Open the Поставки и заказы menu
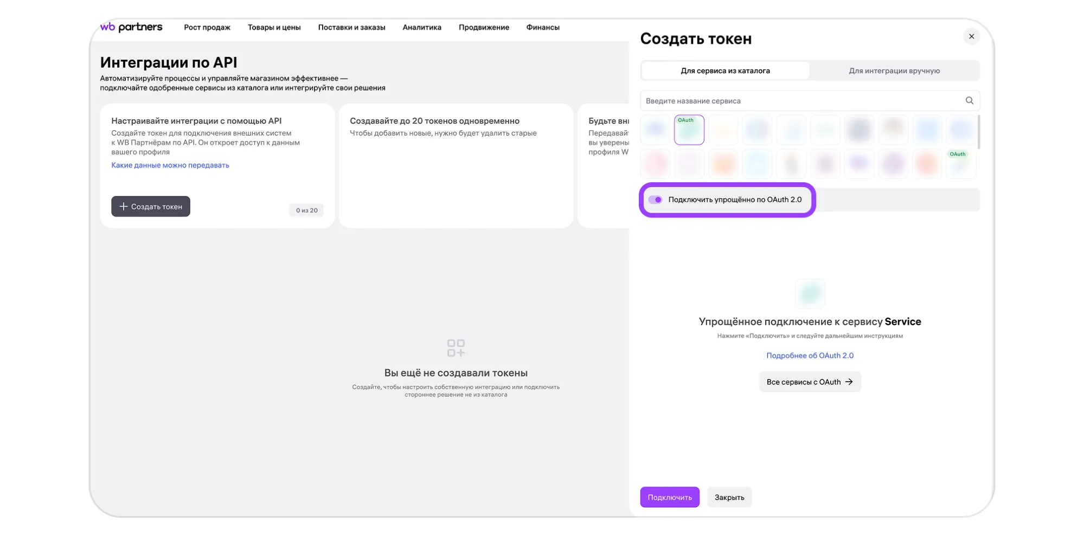 tap(351, 28)
